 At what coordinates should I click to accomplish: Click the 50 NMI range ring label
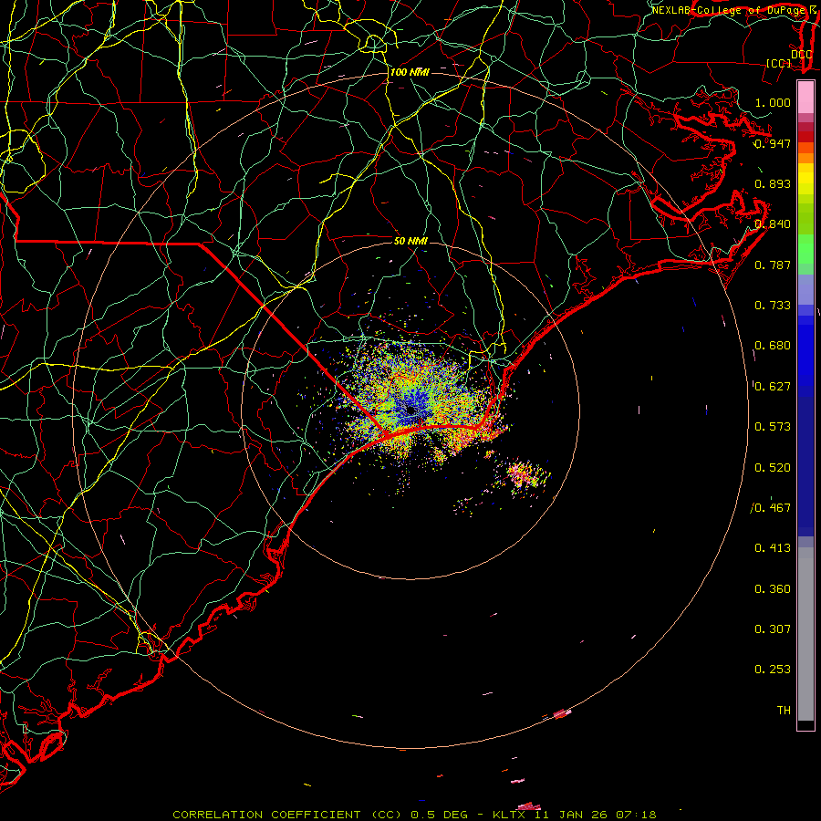[x=411, y=241]
